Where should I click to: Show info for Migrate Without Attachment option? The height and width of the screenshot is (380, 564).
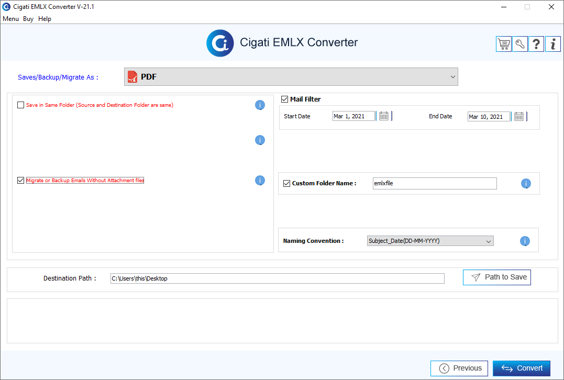pos(260,181)
